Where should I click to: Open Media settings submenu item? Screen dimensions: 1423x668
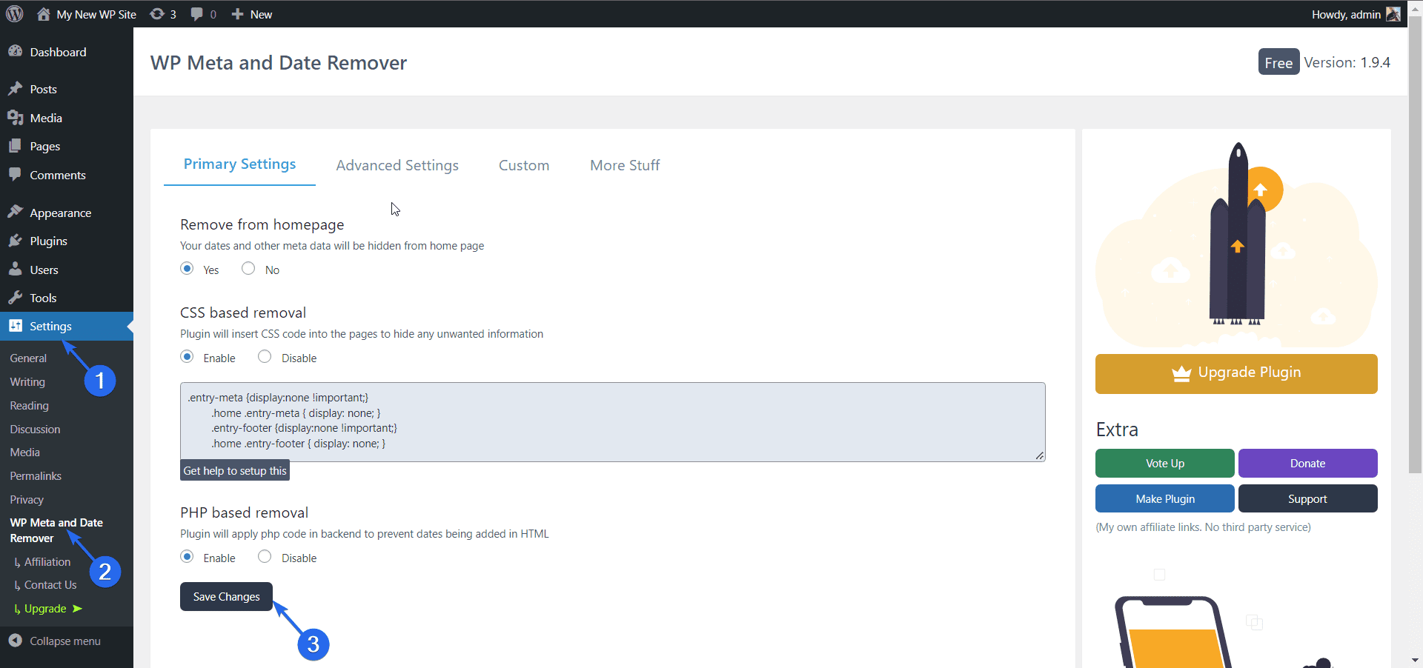coord(24,452)
